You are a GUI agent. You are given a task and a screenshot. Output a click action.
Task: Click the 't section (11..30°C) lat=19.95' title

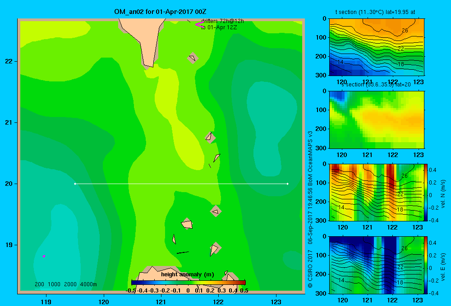375,12
